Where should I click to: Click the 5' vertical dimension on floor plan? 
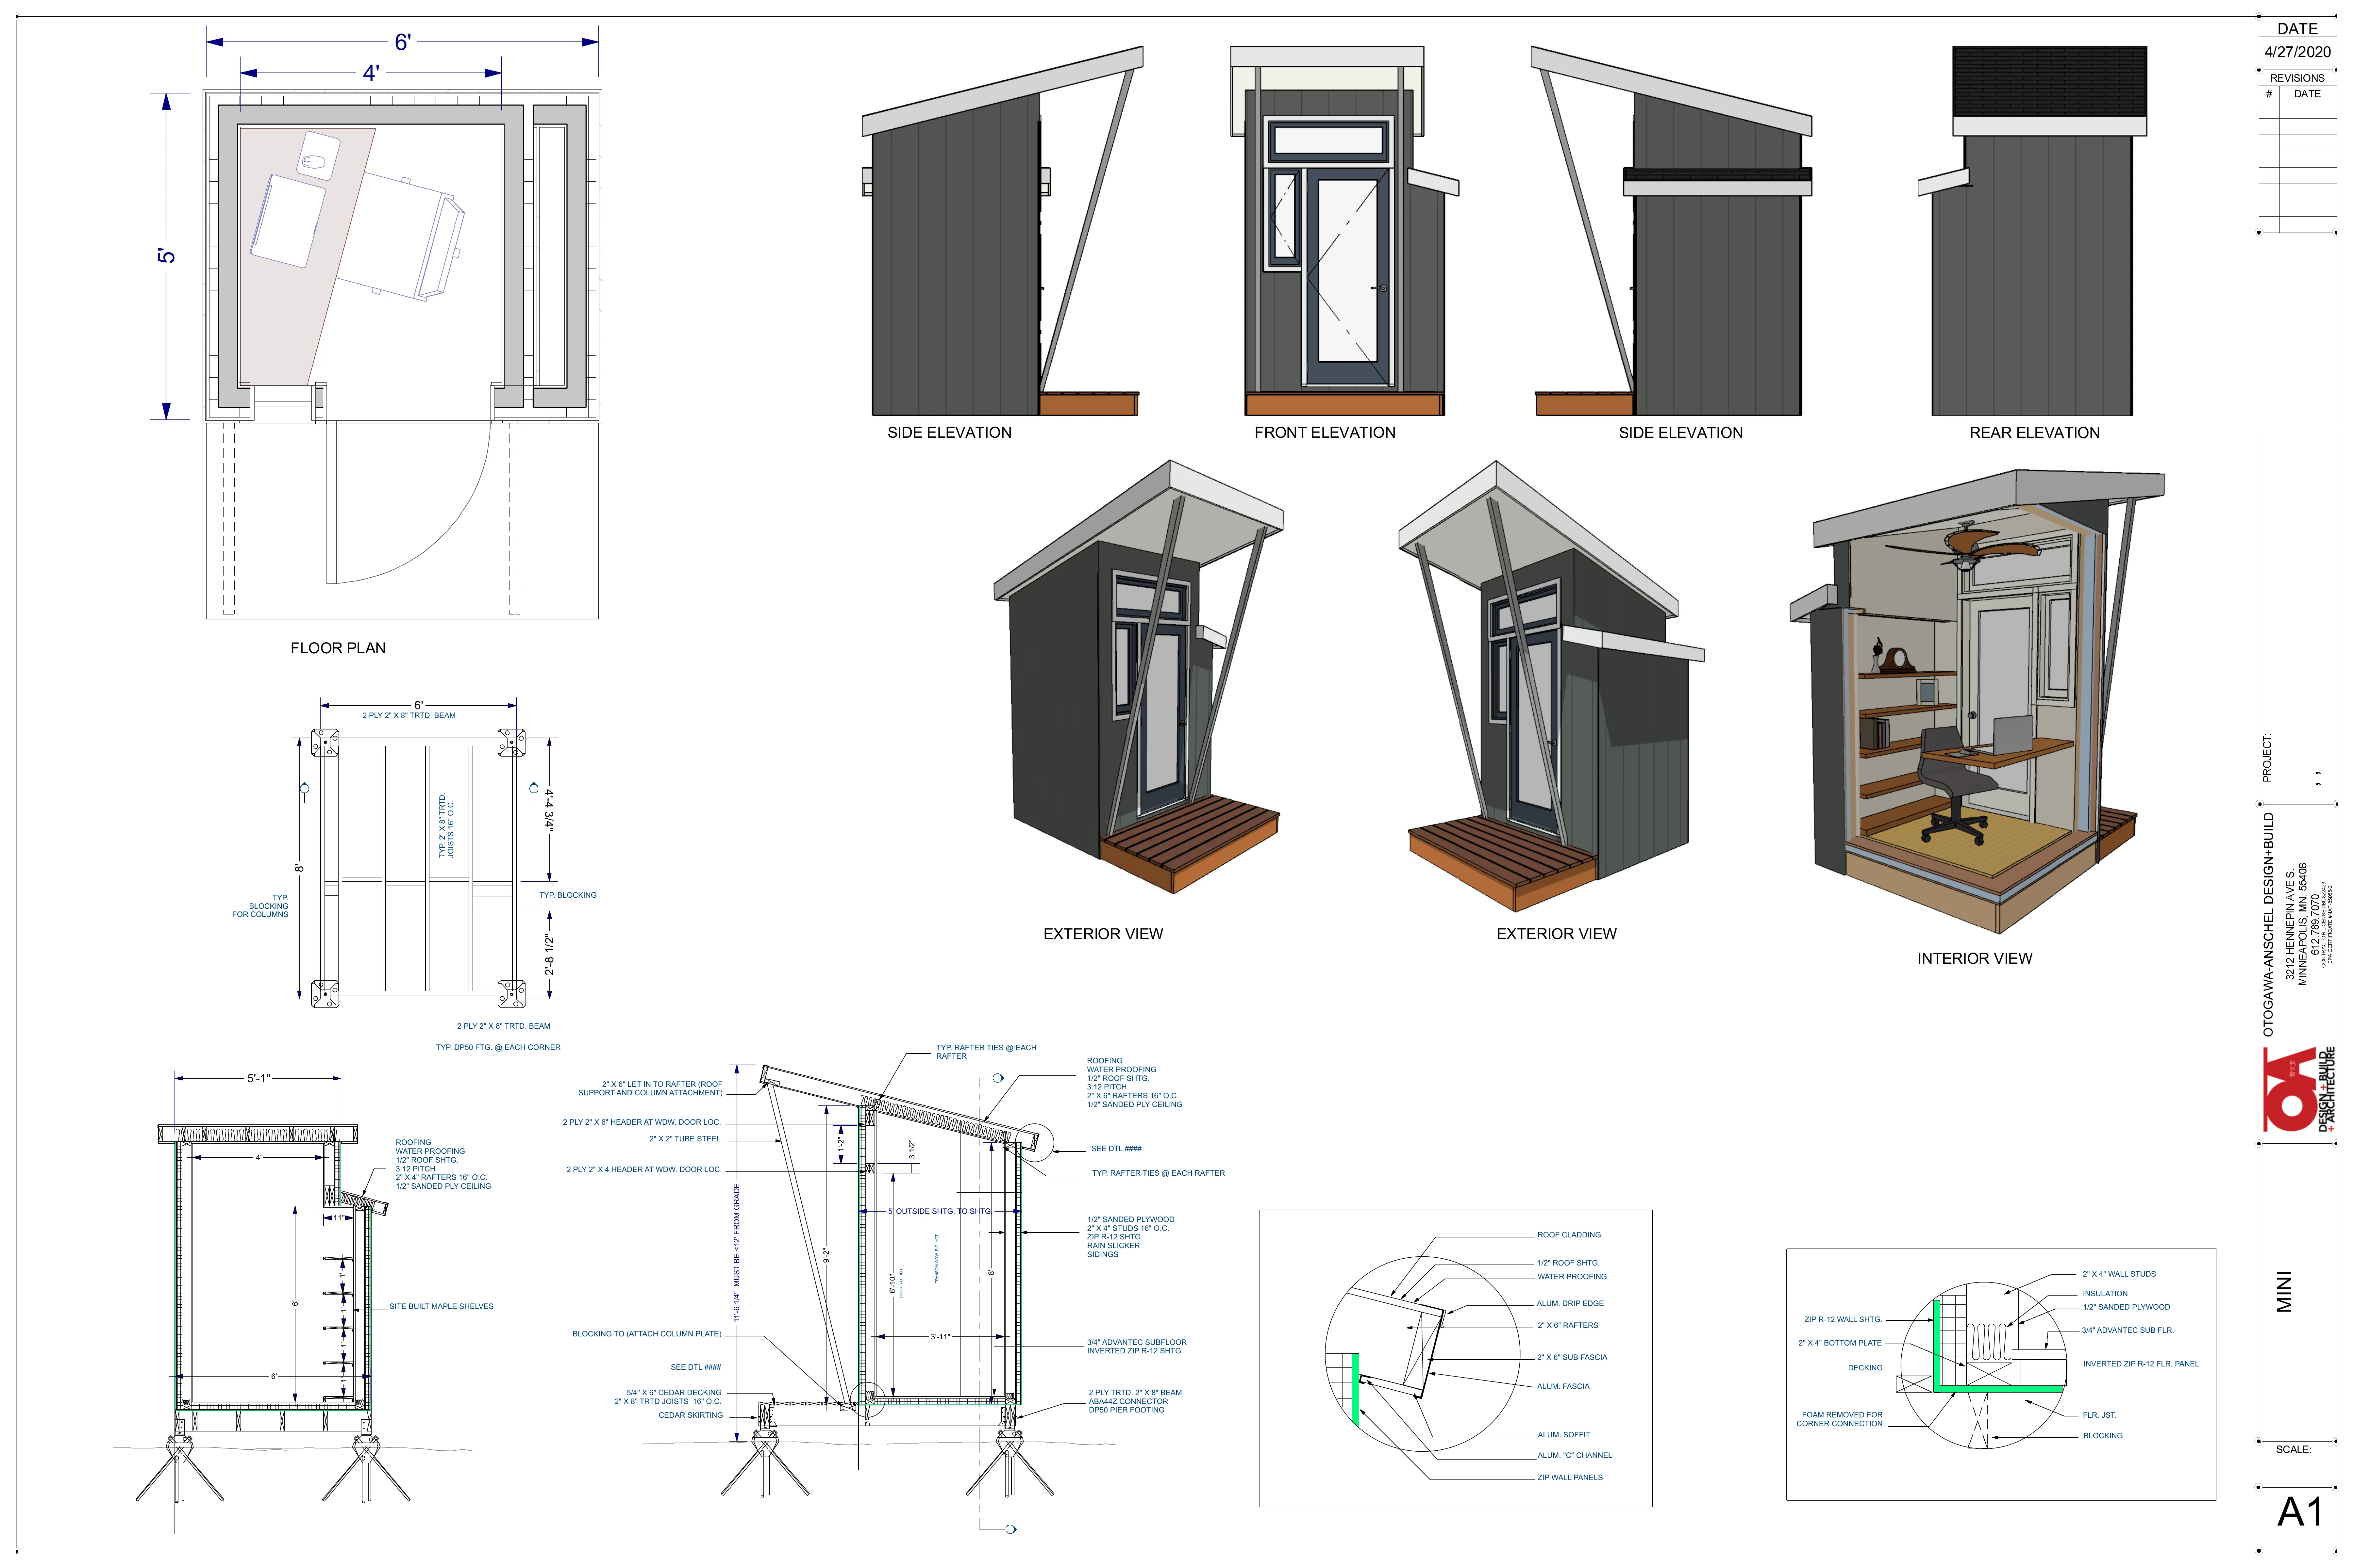tap(166, 256)
